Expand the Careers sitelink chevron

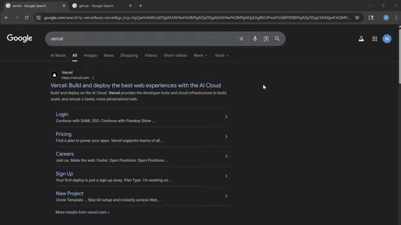(226, 156)
